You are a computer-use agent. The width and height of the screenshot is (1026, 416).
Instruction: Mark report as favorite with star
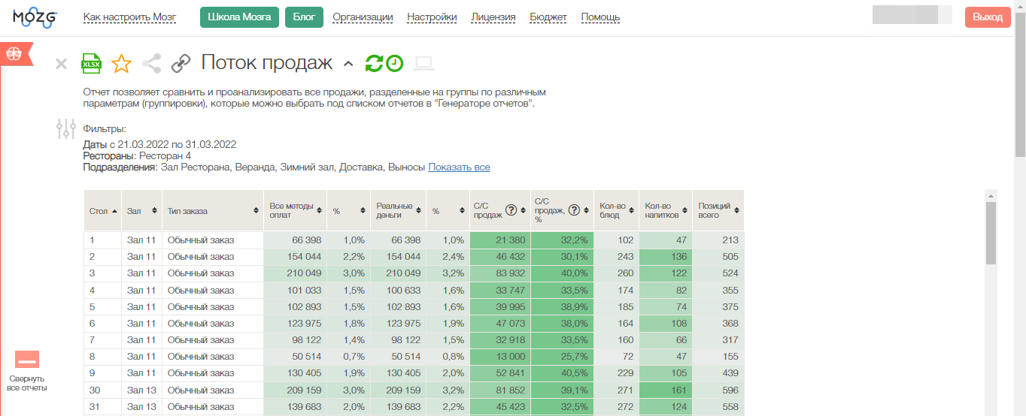coord(121,64)
